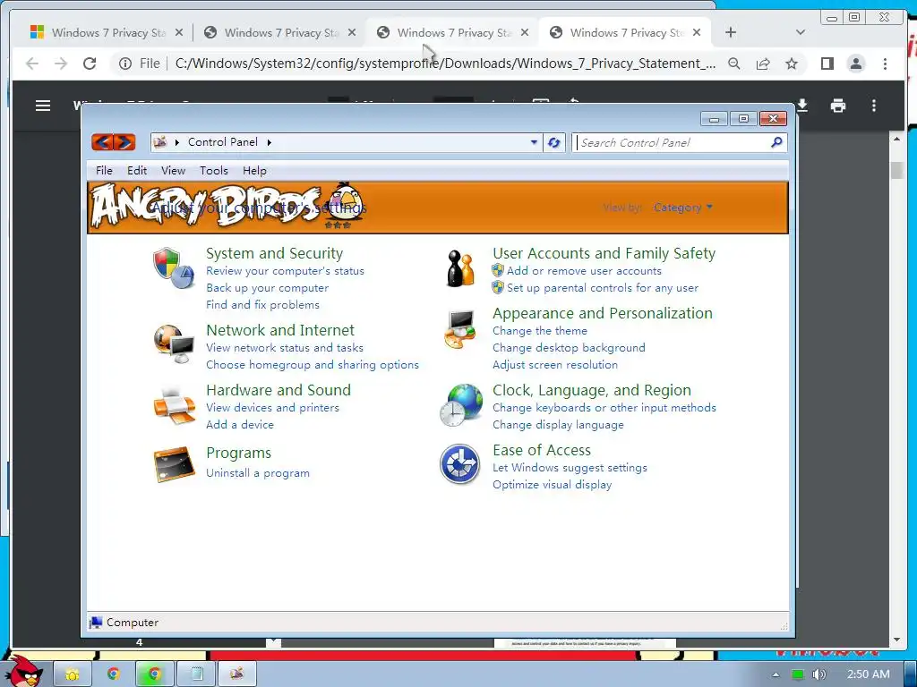Screen dimensions: 917x687
Task: Open Network and Internet globe icon
Action: [174, 344]
